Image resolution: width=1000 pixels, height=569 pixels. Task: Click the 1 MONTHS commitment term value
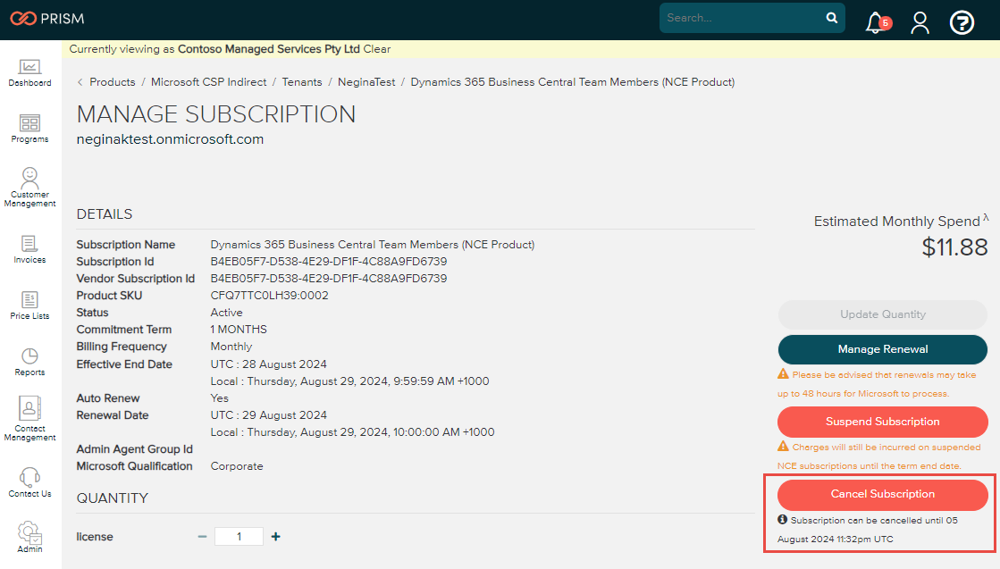(239, 330)
